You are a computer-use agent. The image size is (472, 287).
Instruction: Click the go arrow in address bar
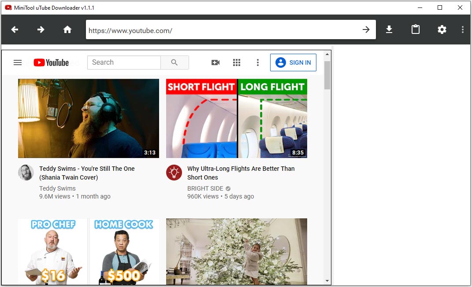tap(366, 29)
